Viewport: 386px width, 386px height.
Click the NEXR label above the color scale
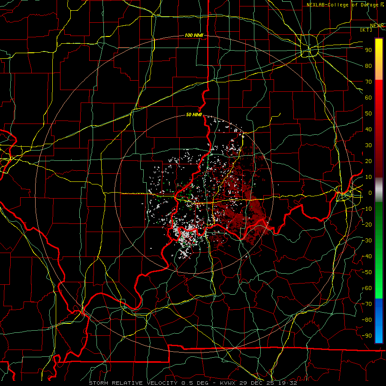[377, 25]
